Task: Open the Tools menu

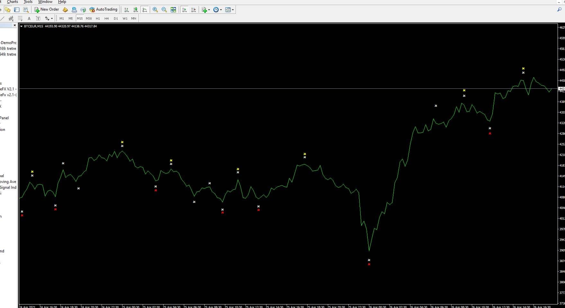Action: coord(28,2)
